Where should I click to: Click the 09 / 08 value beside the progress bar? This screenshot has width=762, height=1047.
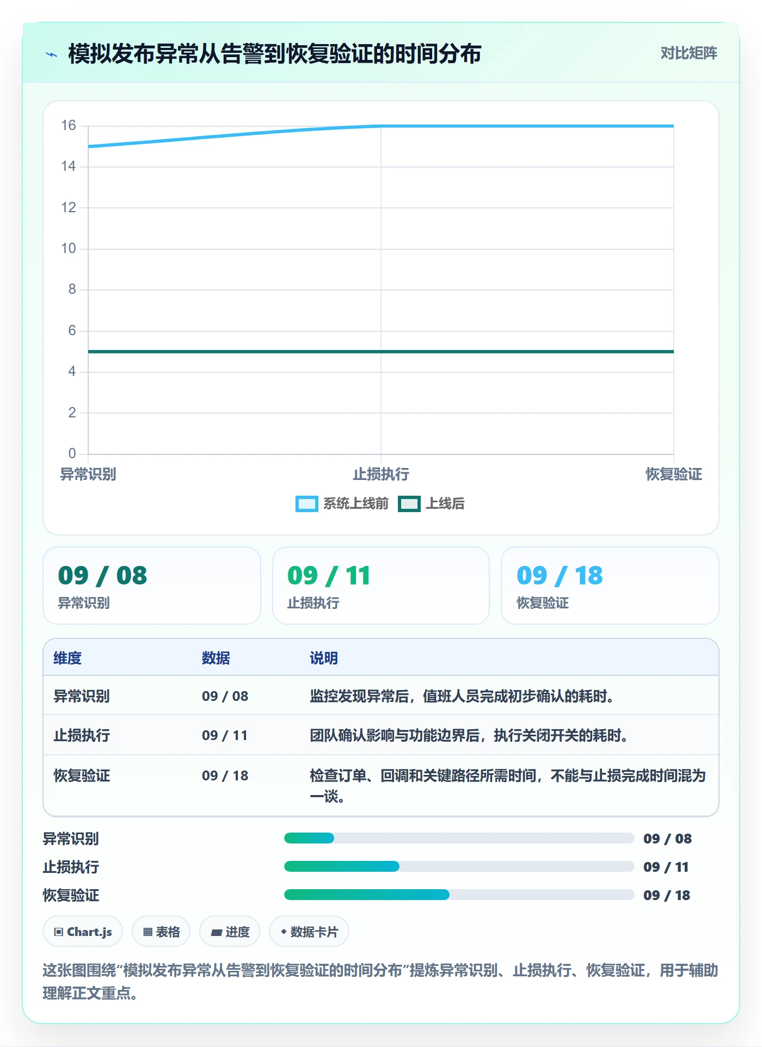[x=667, y=839]
